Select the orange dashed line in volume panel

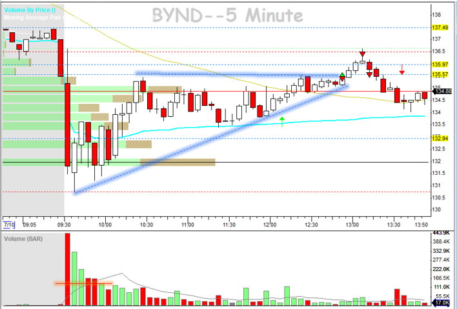[83, 283]
